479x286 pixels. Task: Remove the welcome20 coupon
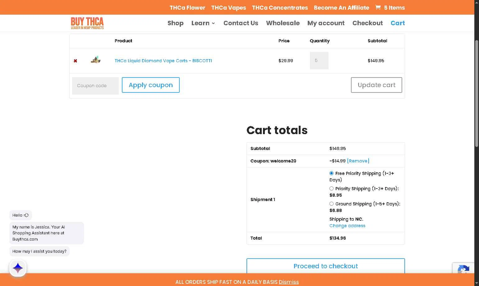[x=358, y=161]
